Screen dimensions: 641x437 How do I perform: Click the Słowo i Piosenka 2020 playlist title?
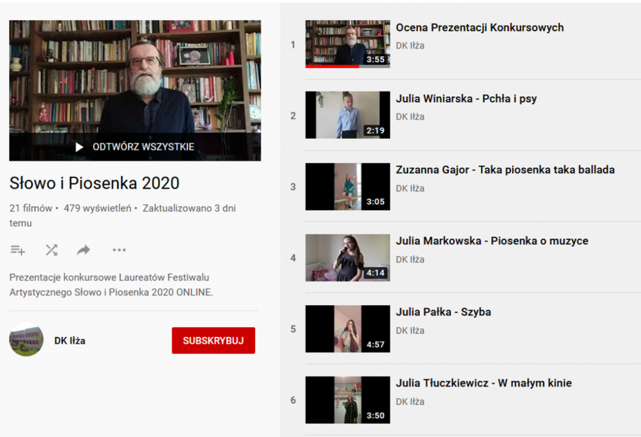tap(94, 183)
